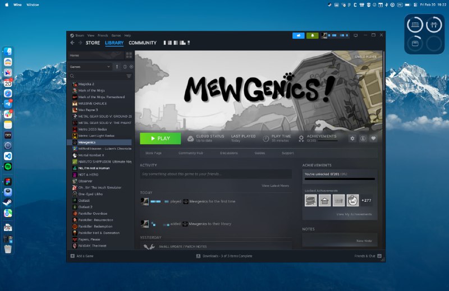This screenshot has width=449, height=291.
Task: Open Downloads status at the bottom
Action: (224, 256)
